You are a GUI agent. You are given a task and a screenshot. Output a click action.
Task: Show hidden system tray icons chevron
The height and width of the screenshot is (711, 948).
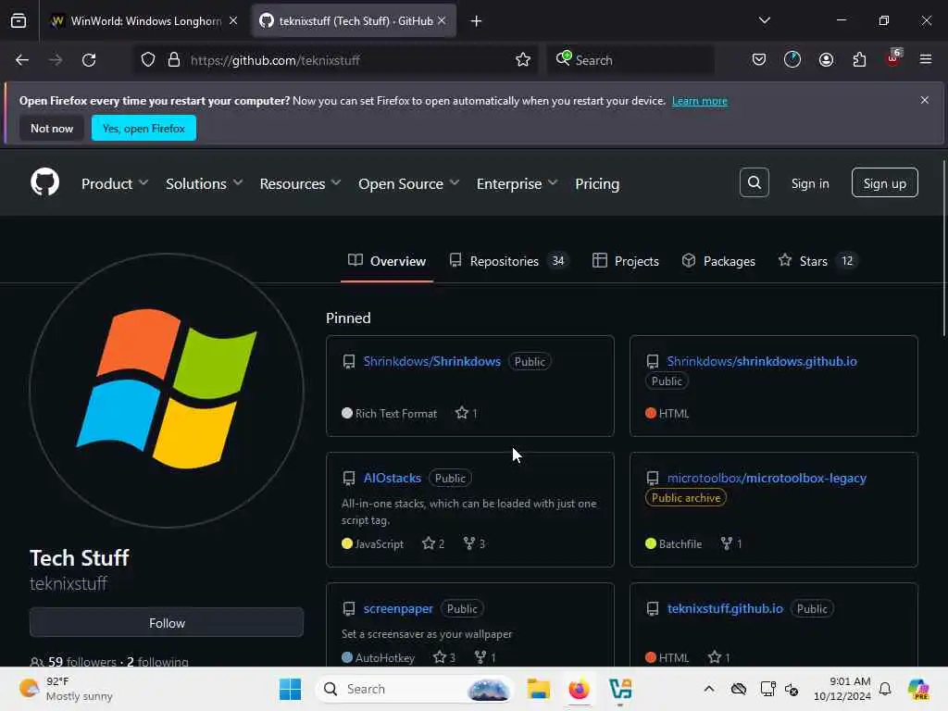pyautogui.click(x=709, y=689)
